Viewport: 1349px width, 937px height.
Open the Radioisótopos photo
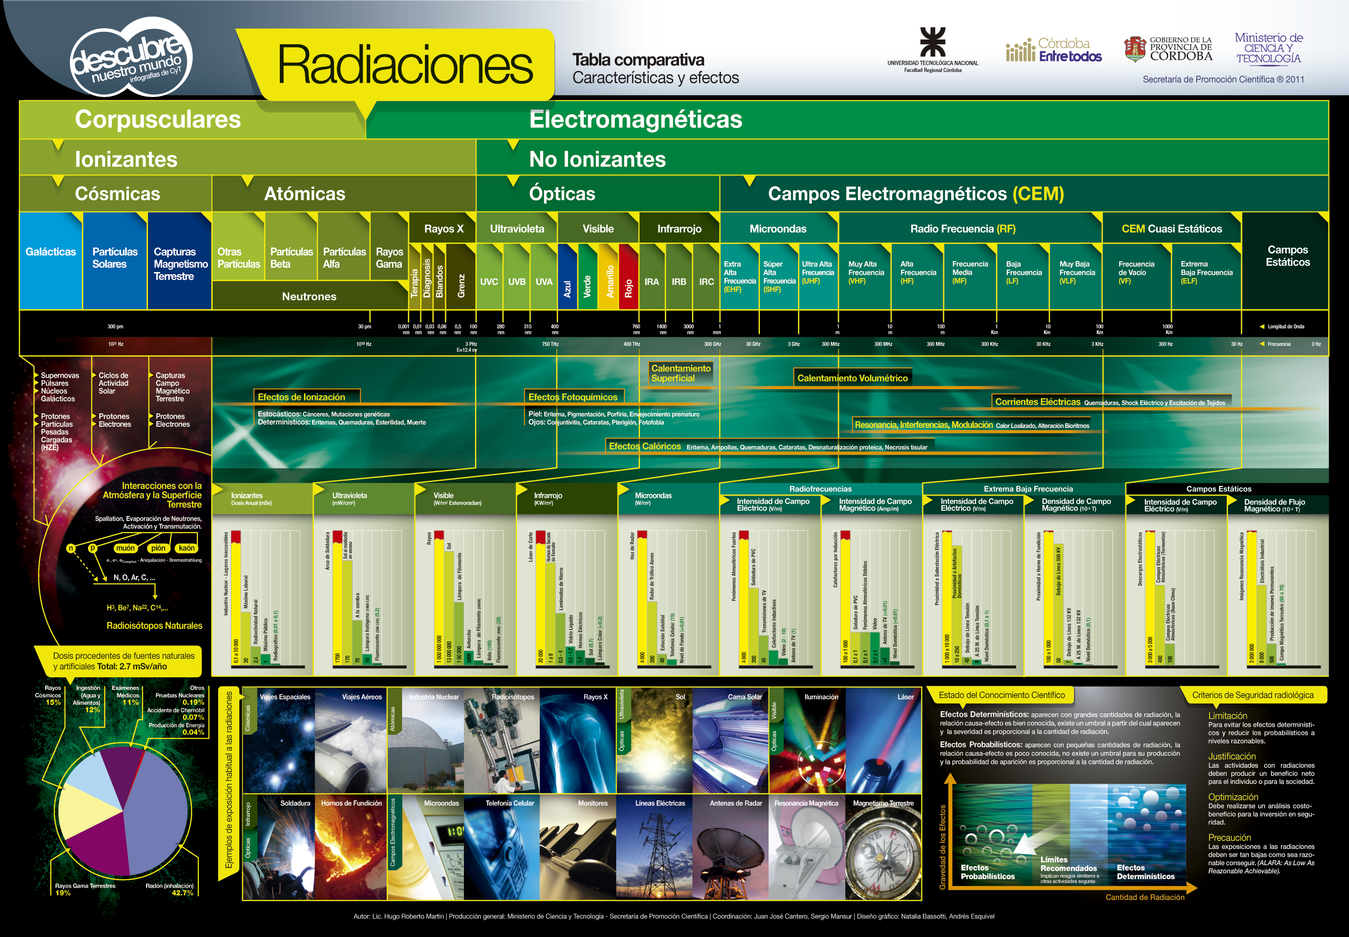click(x=502, y=740)
